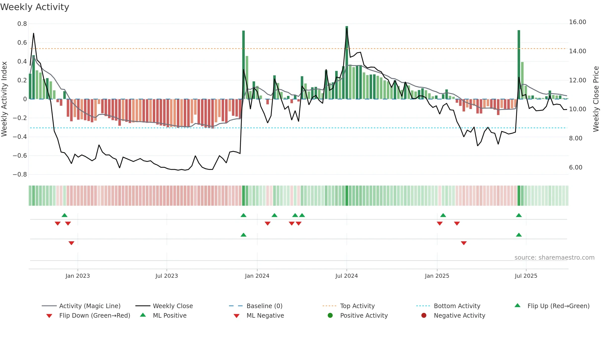Click the Jan 2023 axis label
The height and width of the screenshot is (339, 603).
click(x=78, y=276)
